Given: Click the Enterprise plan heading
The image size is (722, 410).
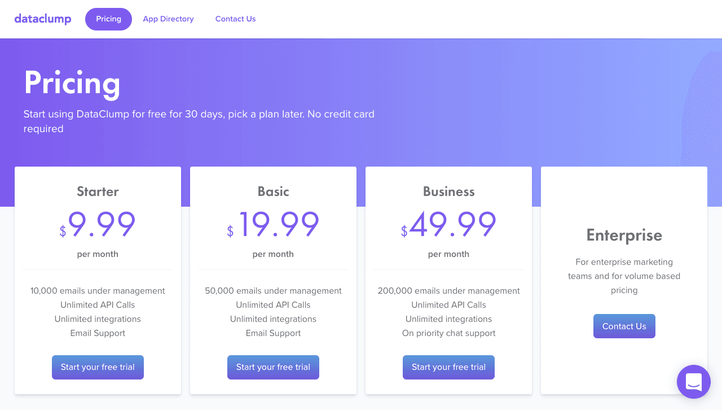Looking at the screenshot, I should (624, 235).
